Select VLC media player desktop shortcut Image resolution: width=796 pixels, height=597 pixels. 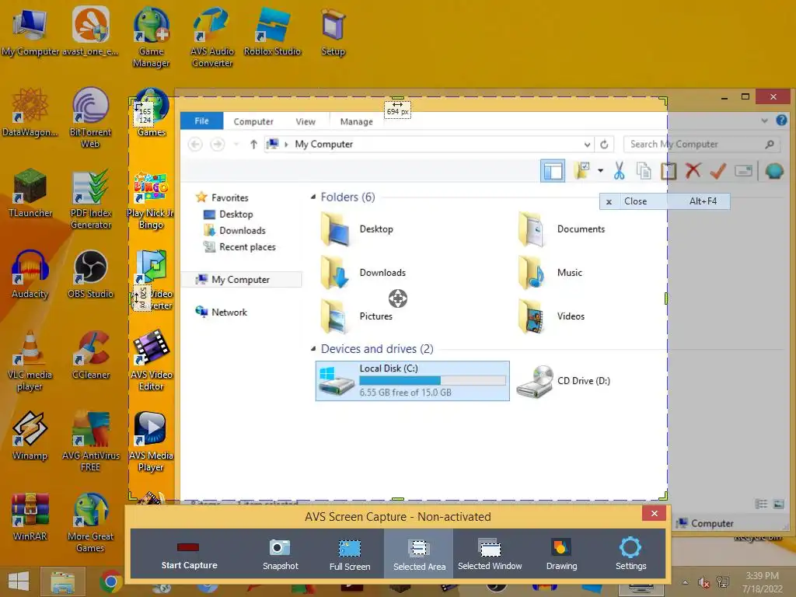click(x=30, y=361)
